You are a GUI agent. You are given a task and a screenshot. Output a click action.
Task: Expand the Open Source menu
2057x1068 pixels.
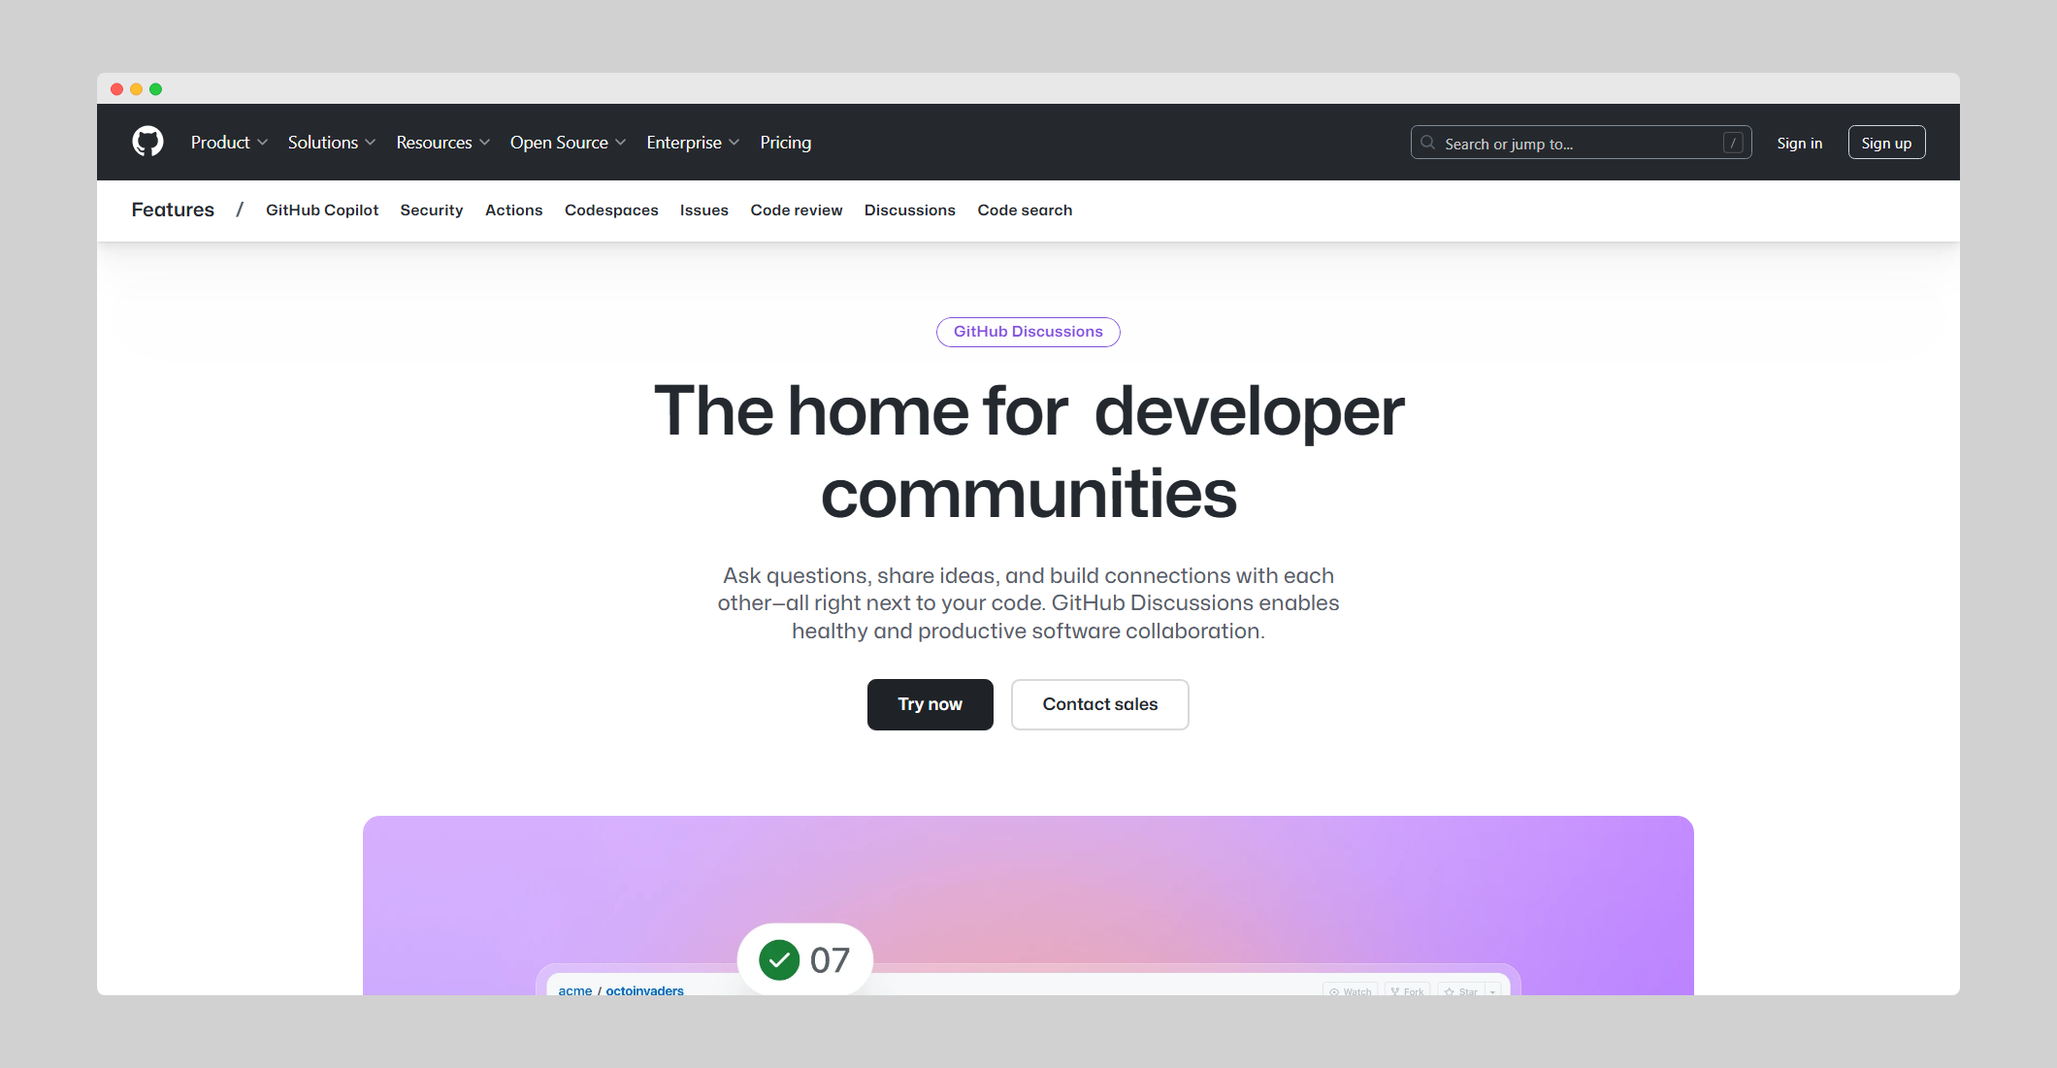click(568, 143)
